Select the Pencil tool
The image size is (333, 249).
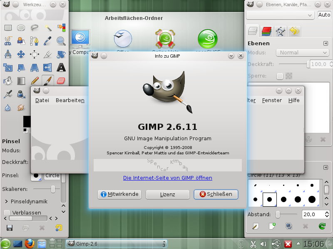click(35, 81)
